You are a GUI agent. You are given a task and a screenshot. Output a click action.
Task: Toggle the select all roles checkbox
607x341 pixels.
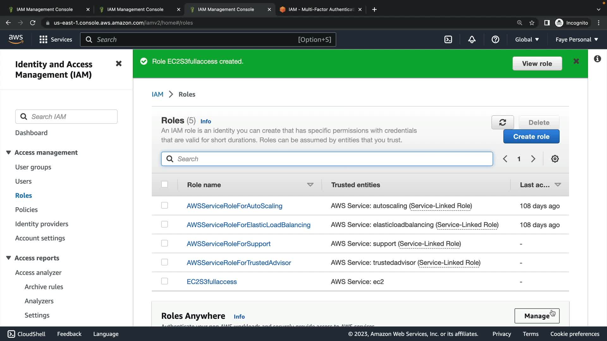[164, 184]
